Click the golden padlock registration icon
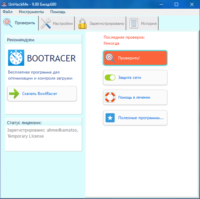Screen dimensions: 200x199 pos(82,23)
